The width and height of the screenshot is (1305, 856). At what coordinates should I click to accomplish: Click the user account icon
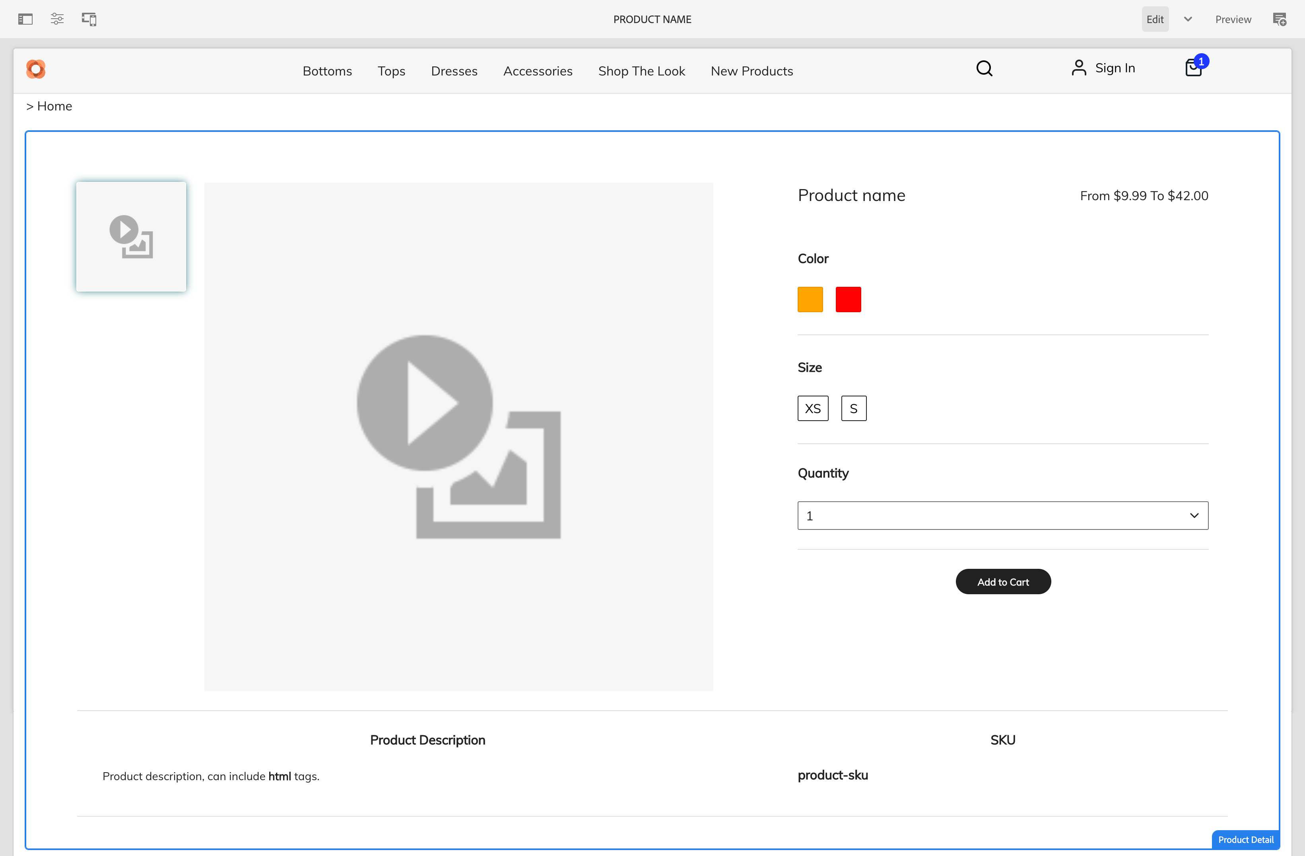click(1078, 68)
